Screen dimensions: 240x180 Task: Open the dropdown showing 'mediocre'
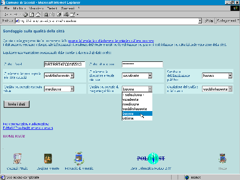click(x=59, y=89)
